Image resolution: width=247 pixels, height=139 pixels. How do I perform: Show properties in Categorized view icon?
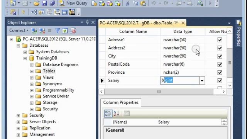click(x=108, y=114)
